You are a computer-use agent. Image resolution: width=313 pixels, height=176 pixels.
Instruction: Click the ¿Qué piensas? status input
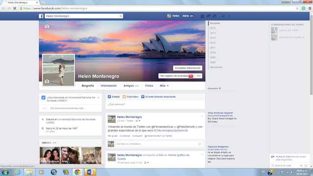pos(156,104)
